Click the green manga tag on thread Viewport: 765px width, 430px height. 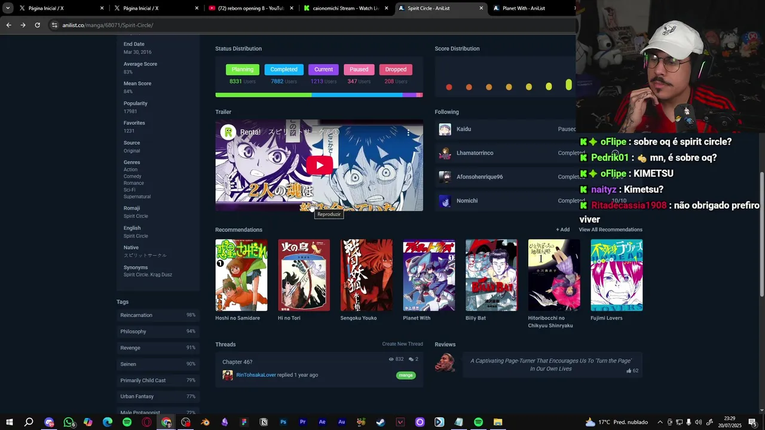406,376
